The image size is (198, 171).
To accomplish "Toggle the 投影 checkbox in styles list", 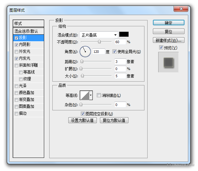I will coord(16,38).
